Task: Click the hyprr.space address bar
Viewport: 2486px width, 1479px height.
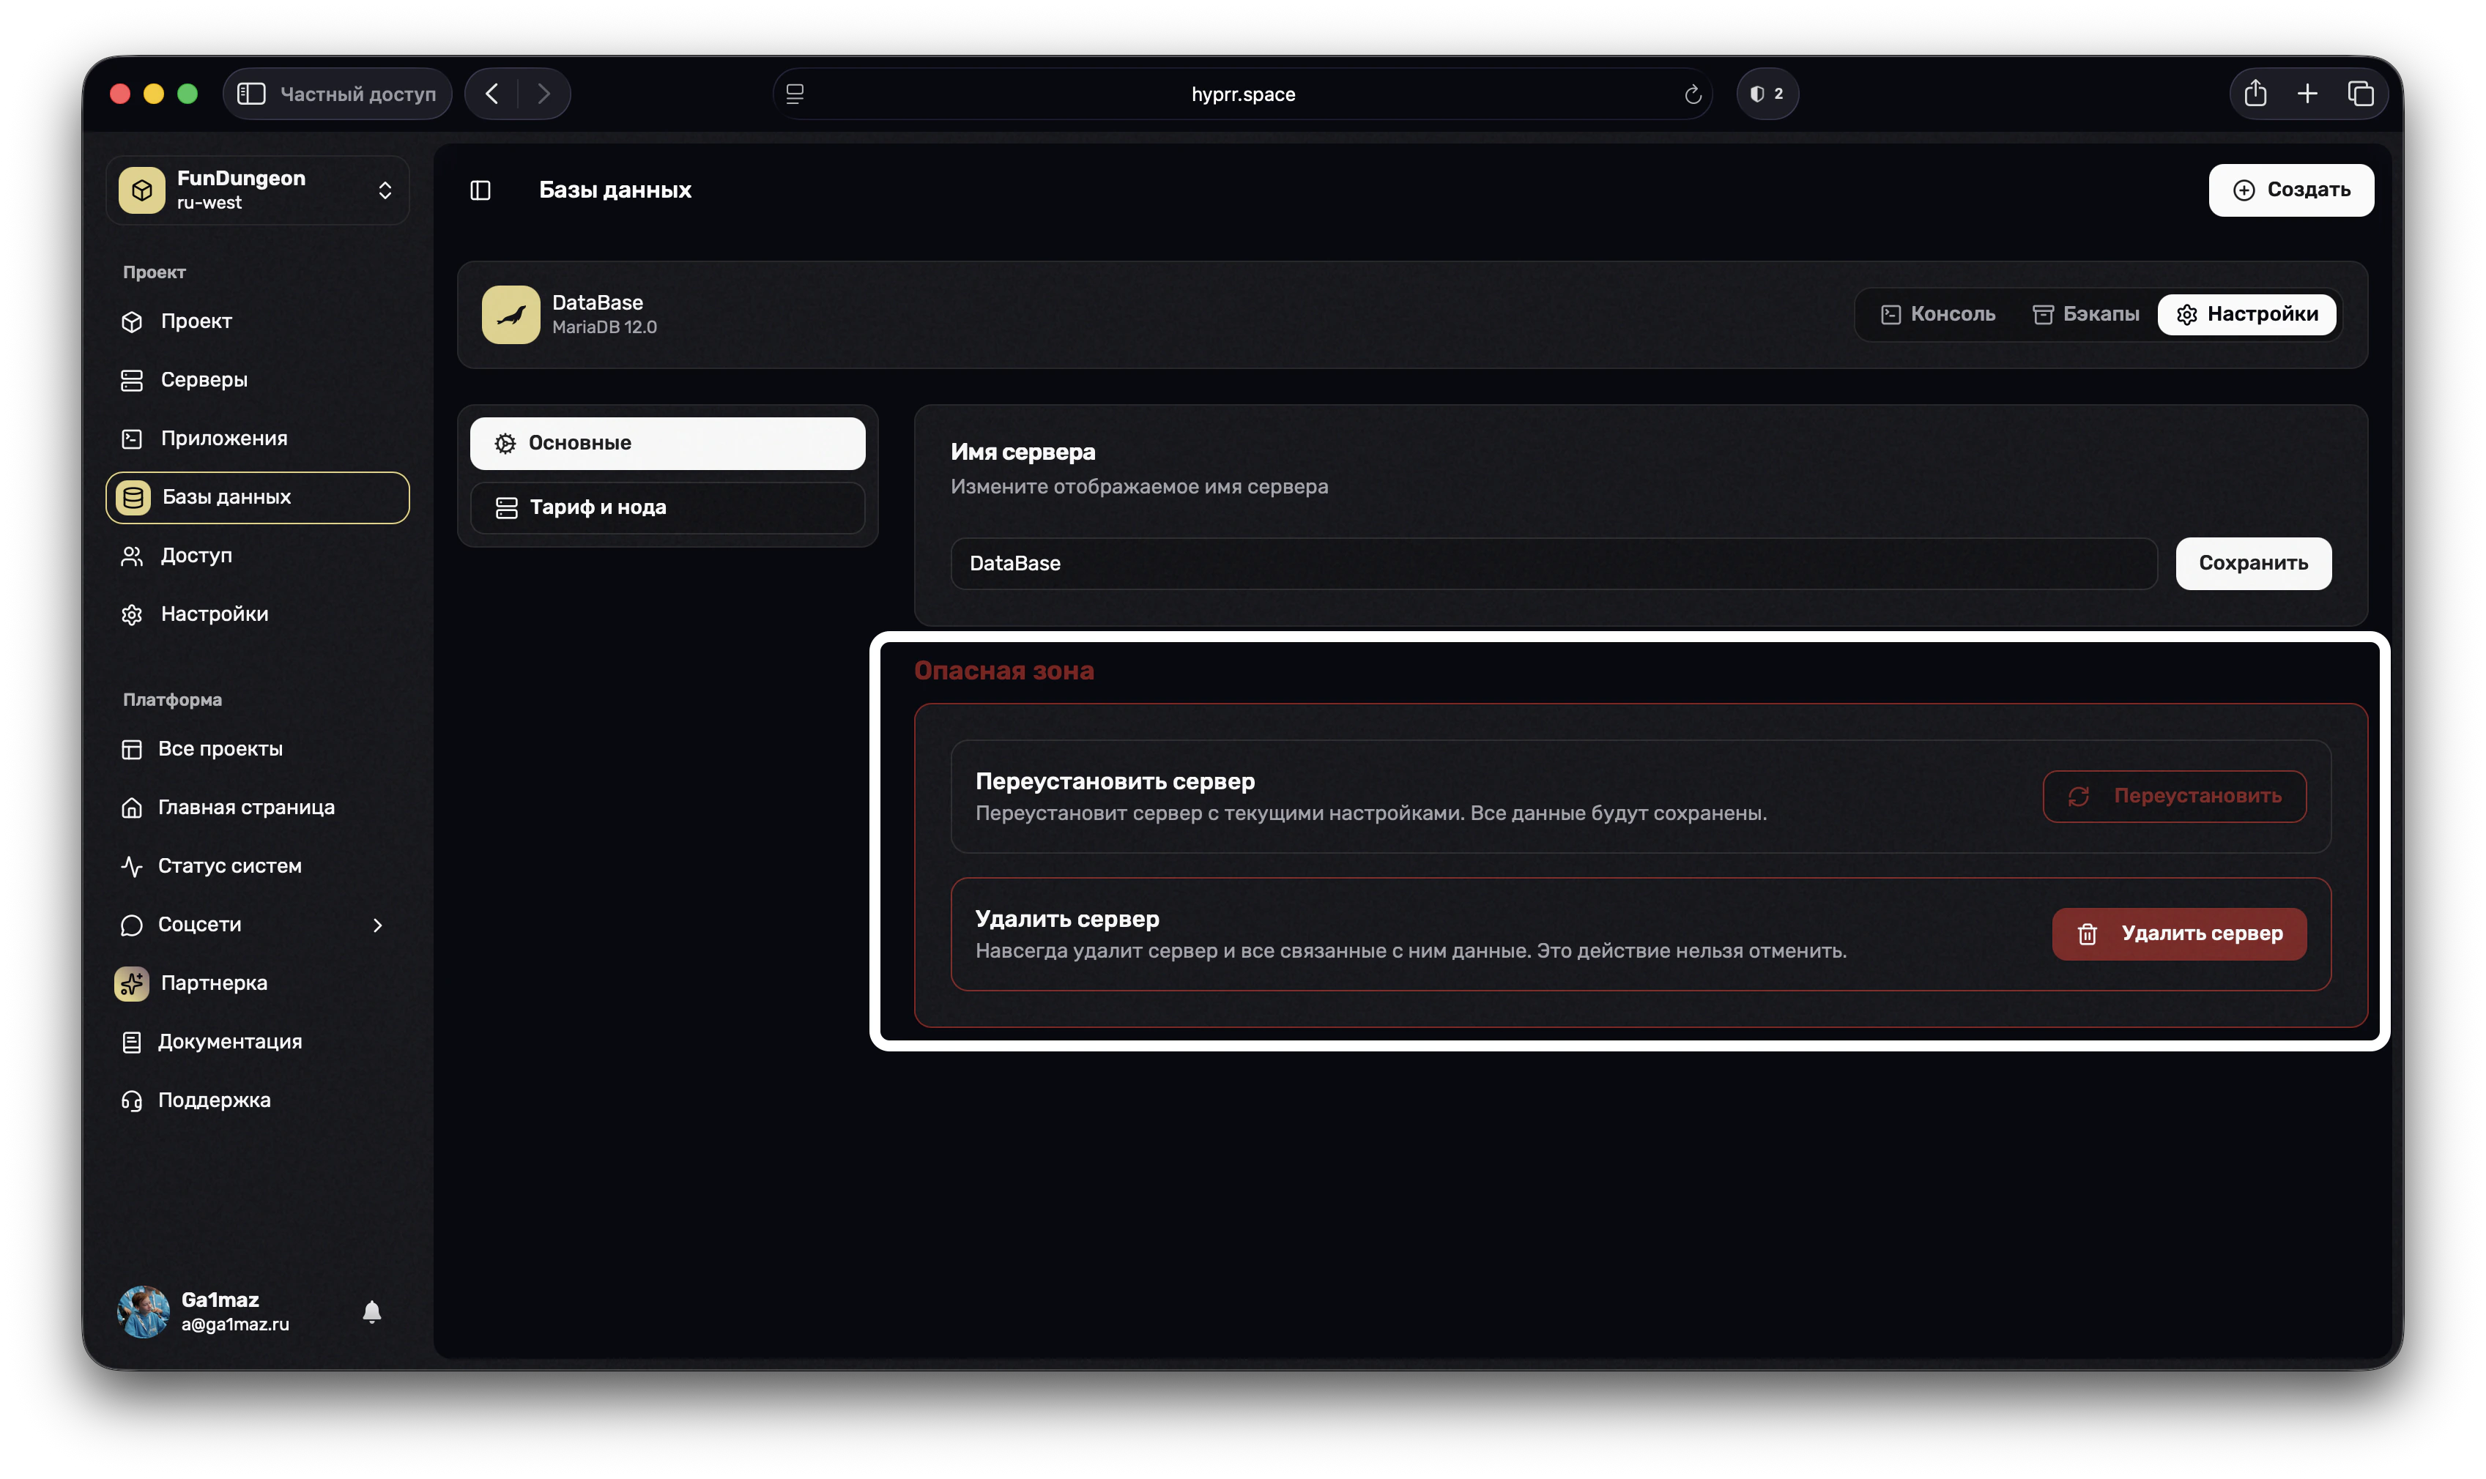Action: pyautogui.click(x=1242, y=94)
